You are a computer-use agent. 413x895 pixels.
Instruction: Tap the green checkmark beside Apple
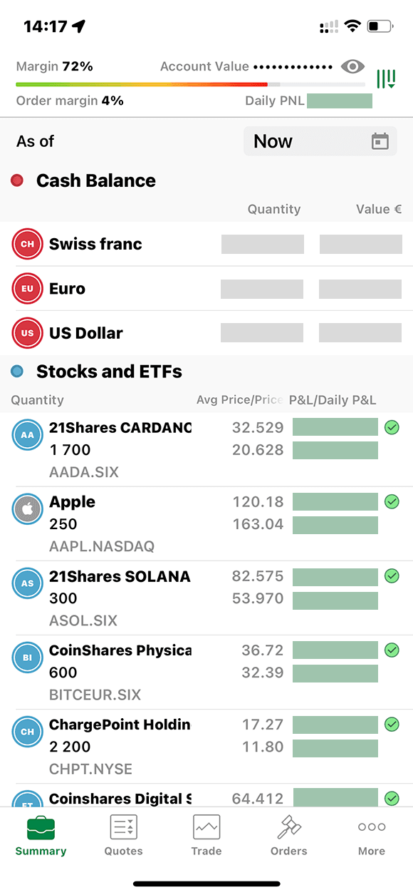[392, 501]
